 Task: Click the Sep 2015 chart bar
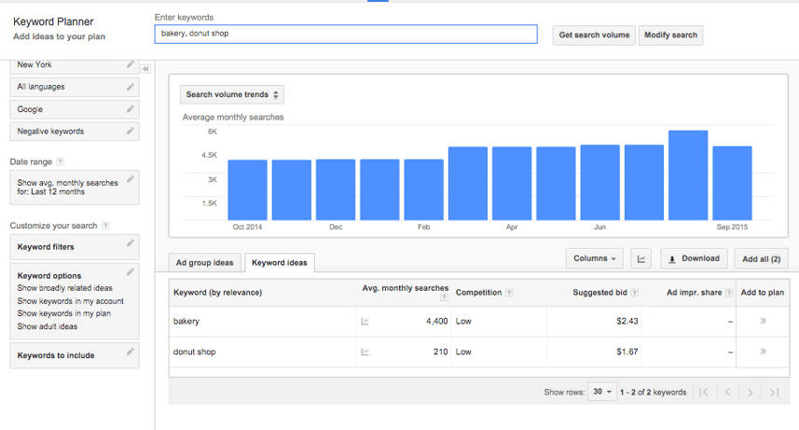(732, 184)
